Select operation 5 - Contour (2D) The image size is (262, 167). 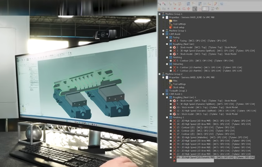pyautogui.click(x=205, y=61)
